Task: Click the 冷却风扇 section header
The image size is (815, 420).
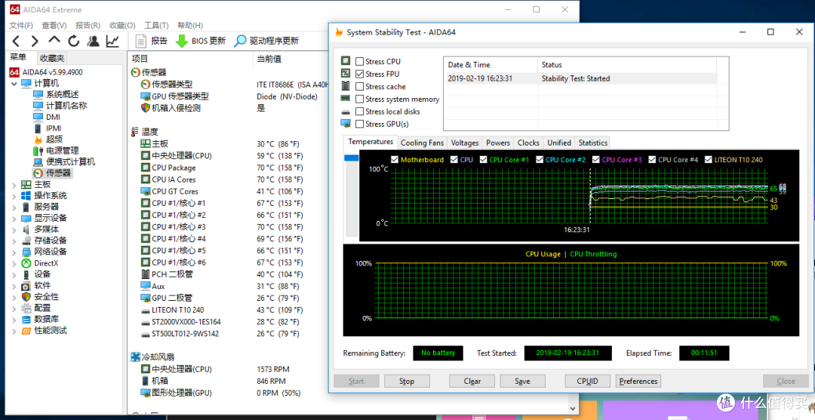Action: pyautogui.click(x=152, y=357)
